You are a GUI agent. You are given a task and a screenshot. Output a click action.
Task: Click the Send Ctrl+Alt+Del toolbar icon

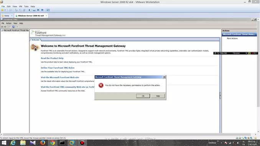tap(10, 10)
